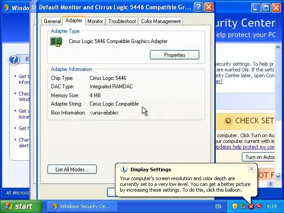Screen dimensions: 284x213
Task: Open the Troubleshoot tab
Action: pos(122,21)
